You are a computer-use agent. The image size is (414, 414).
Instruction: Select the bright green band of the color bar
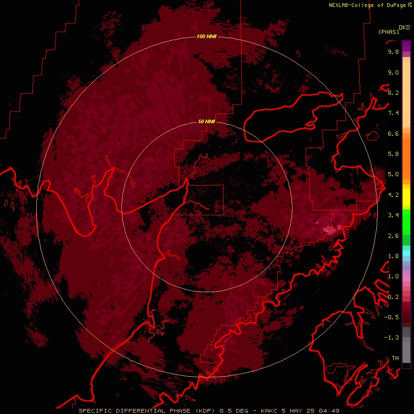406,222
